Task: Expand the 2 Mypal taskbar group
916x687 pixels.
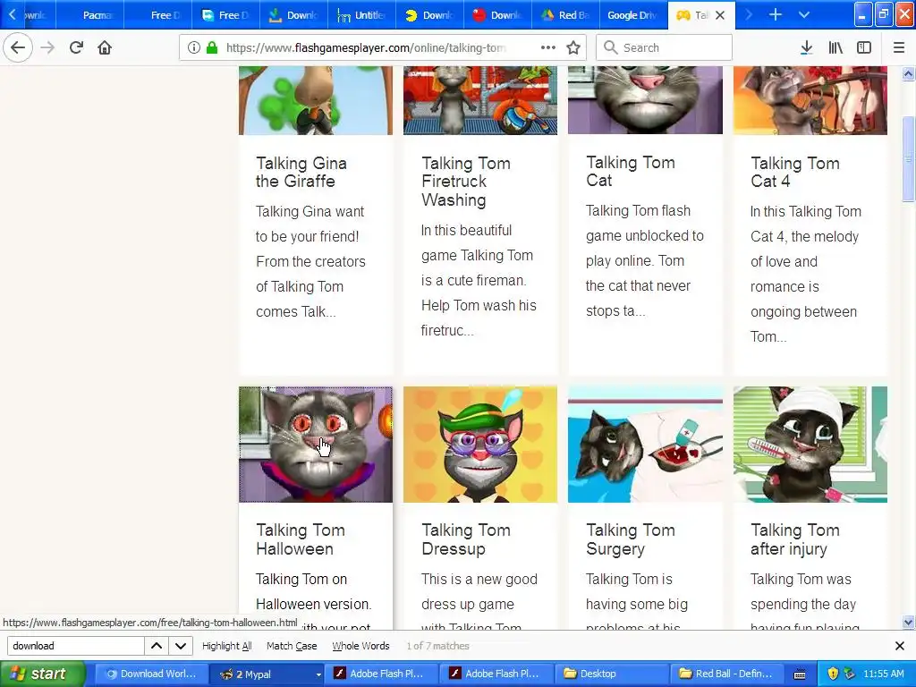Action: click(267, 674)
